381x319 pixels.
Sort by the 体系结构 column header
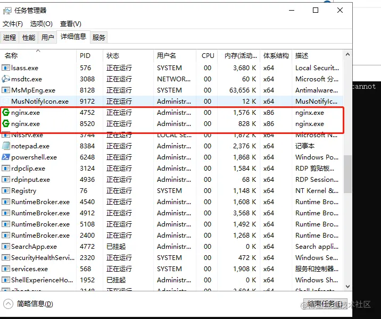pos(276,56)
